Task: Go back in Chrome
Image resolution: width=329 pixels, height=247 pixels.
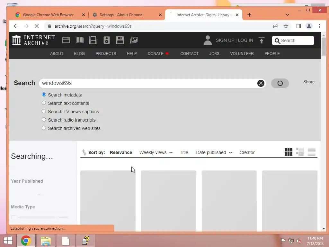Action: pyautogui.click(x=16, y=26)
